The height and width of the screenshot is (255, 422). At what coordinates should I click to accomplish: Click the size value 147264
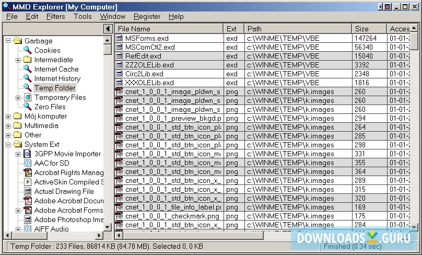pyautogui.click(x=366, y=38)
